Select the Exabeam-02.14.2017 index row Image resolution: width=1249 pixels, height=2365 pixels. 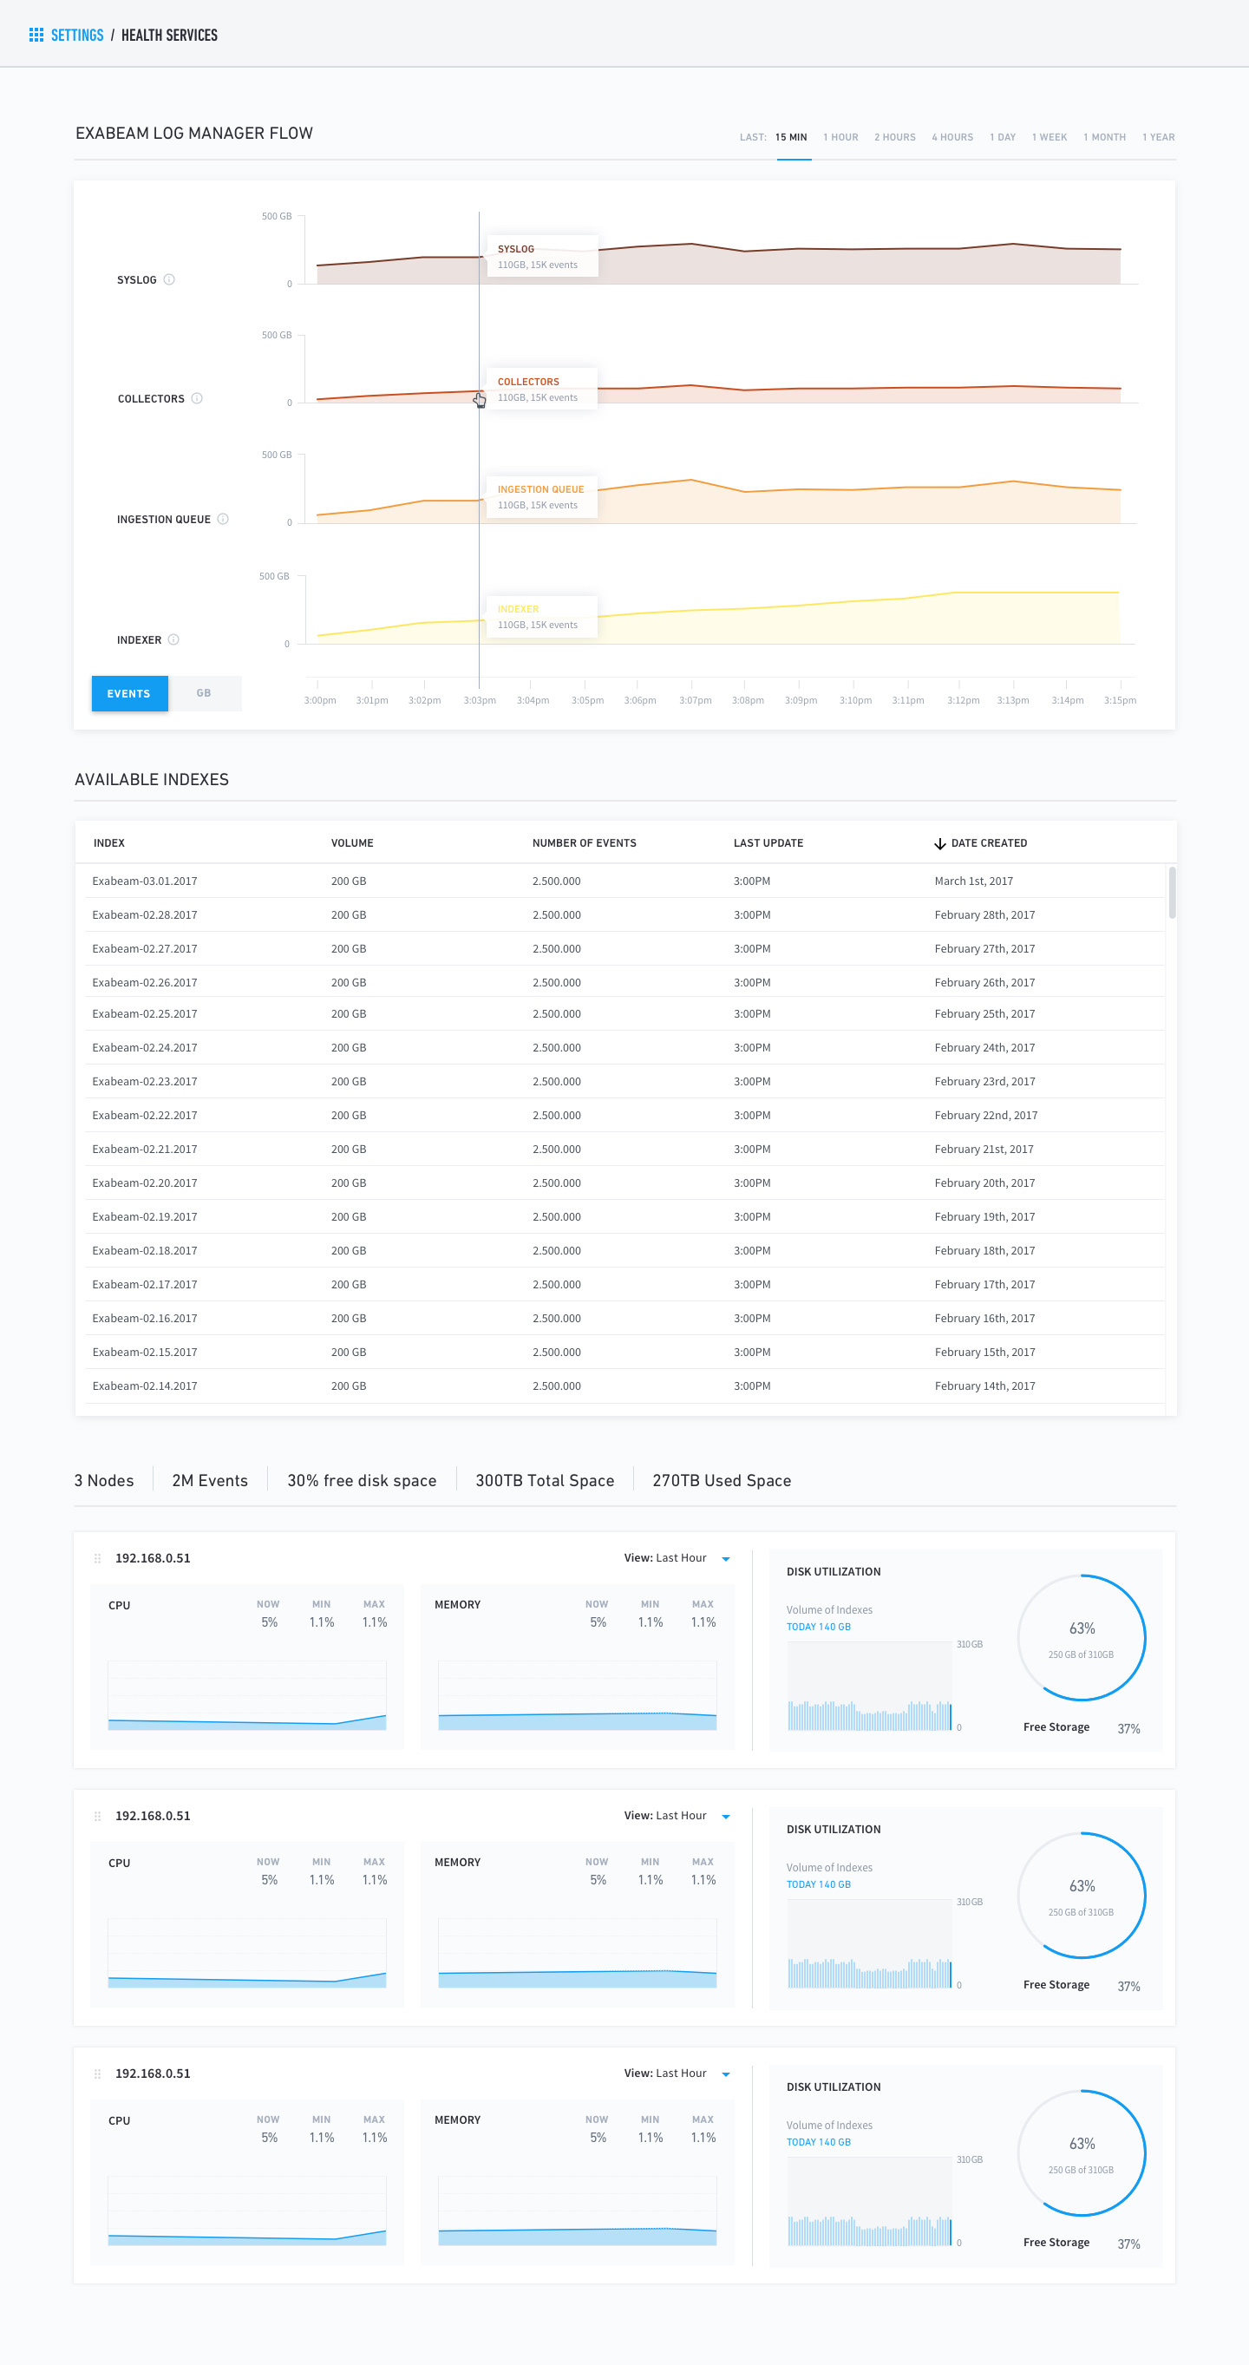coord(625,1386)
